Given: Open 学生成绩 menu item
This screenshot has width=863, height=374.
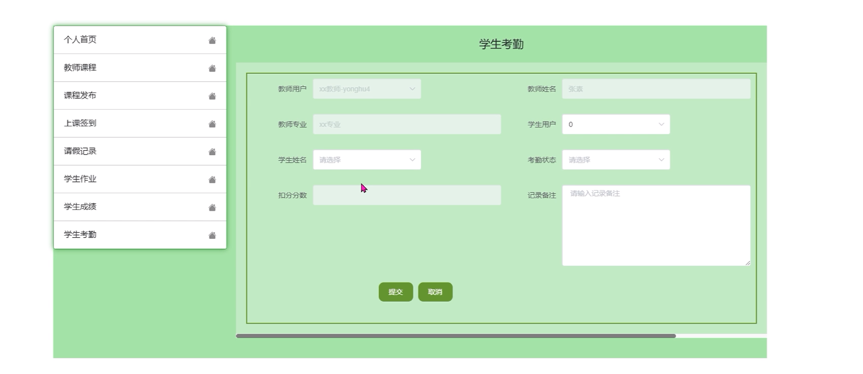Looking at the screenshot, I should click(80, 207).
